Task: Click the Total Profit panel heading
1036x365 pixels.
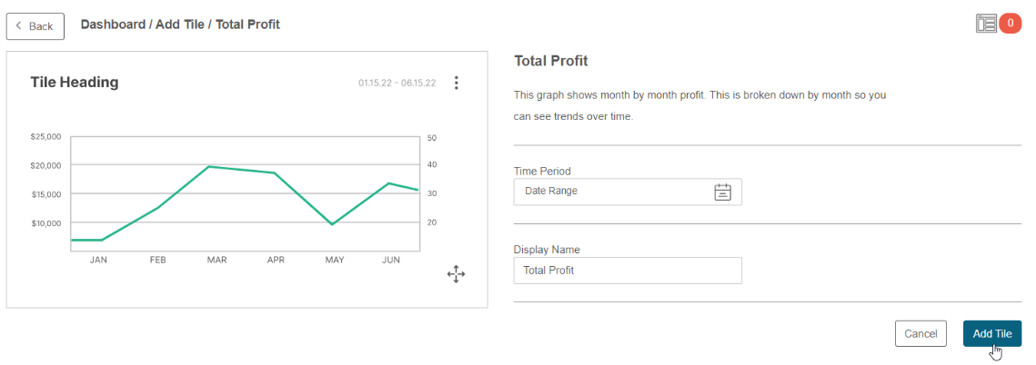Action: pyautogui.click(x=551, y=62)
